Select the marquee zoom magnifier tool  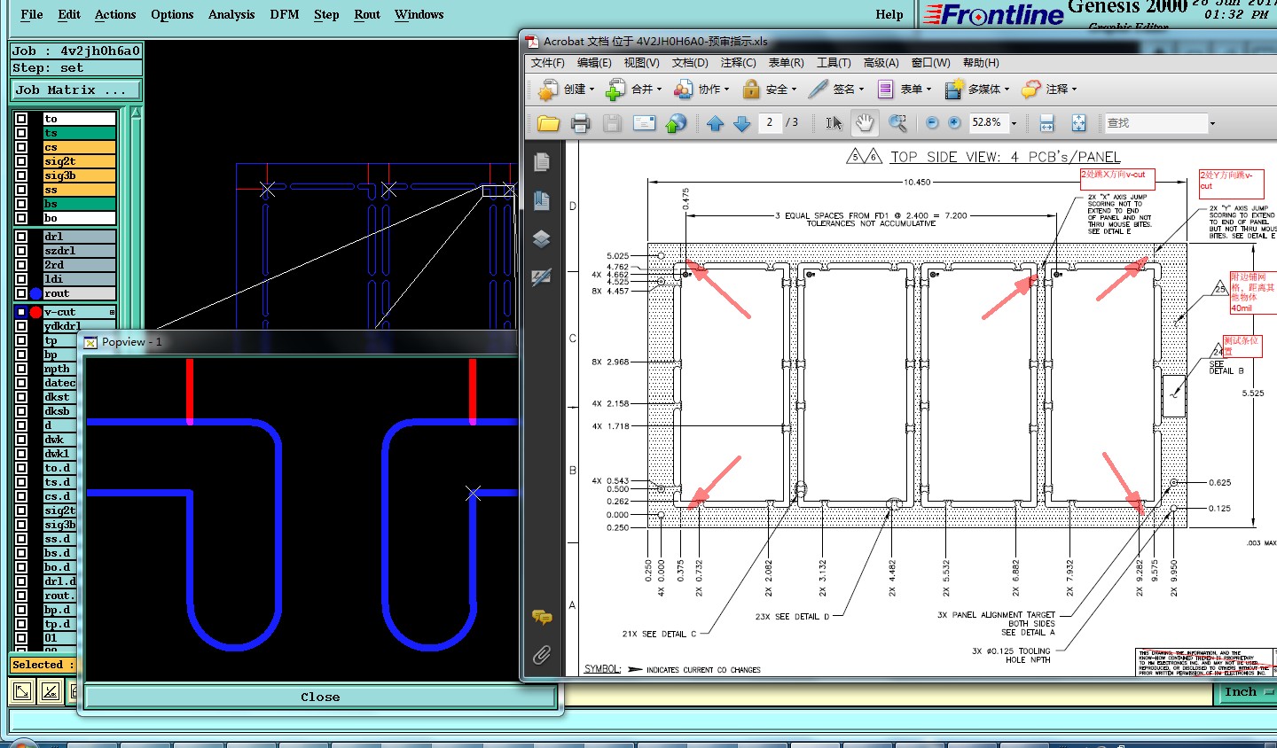pyautogui.click(x=897, y=123)
